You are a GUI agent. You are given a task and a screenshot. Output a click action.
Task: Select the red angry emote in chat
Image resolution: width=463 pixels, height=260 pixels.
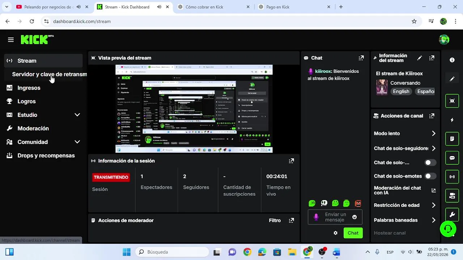358,203
